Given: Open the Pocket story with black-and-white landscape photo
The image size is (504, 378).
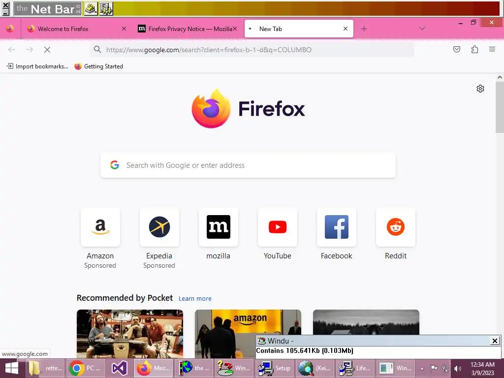Looking at the screenshot, I should [366, 322].
